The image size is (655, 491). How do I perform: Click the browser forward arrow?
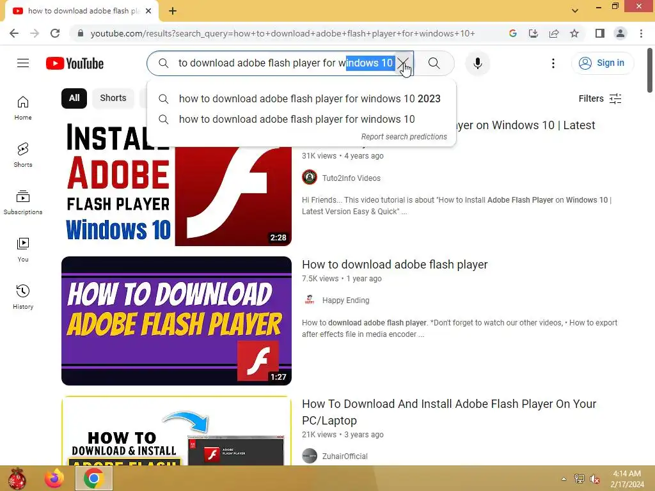click(x=35, y=33)
